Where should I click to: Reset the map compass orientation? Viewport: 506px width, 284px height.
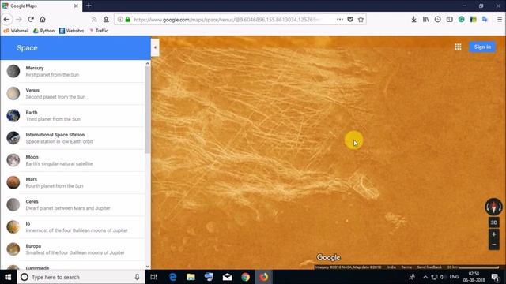pyautogui.click(x=493, y=207)
